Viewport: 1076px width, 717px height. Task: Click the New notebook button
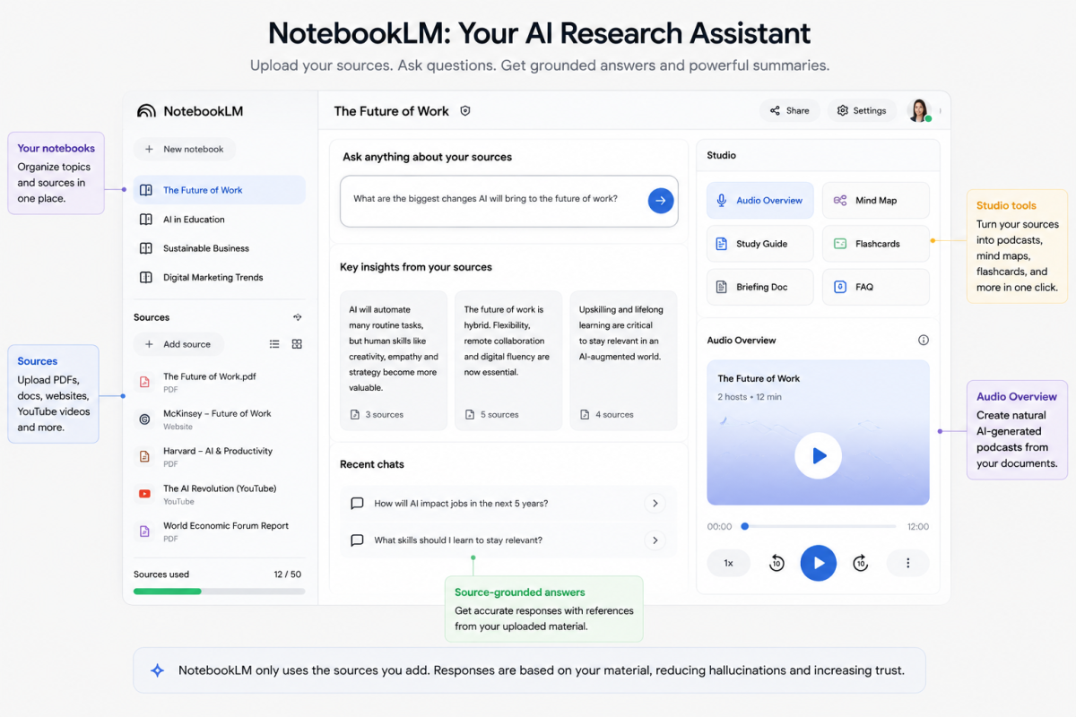[185, 150]
